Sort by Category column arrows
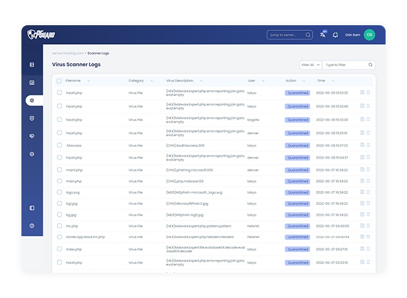The width and height of the screenshot is (407, 298). coord(152,81)
